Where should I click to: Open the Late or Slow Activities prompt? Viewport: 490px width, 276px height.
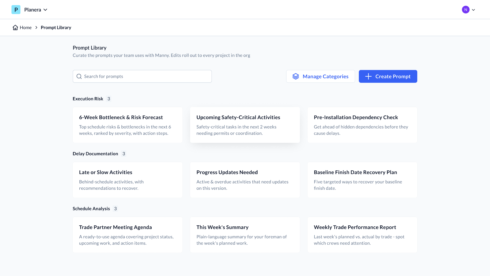[x=128, y=180]
